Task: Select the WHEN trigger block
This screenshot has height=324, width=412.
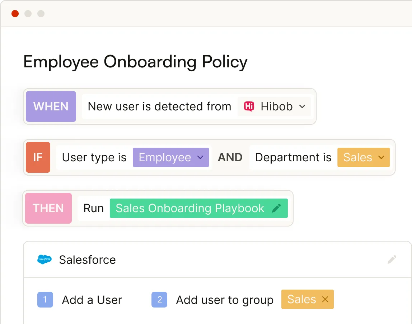Action: 51,106
